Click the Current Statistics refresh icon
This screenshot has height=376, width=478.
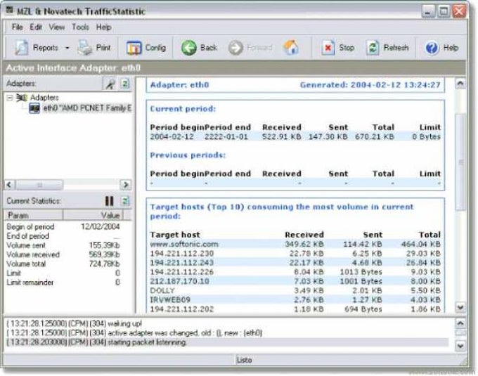[125, 201]
